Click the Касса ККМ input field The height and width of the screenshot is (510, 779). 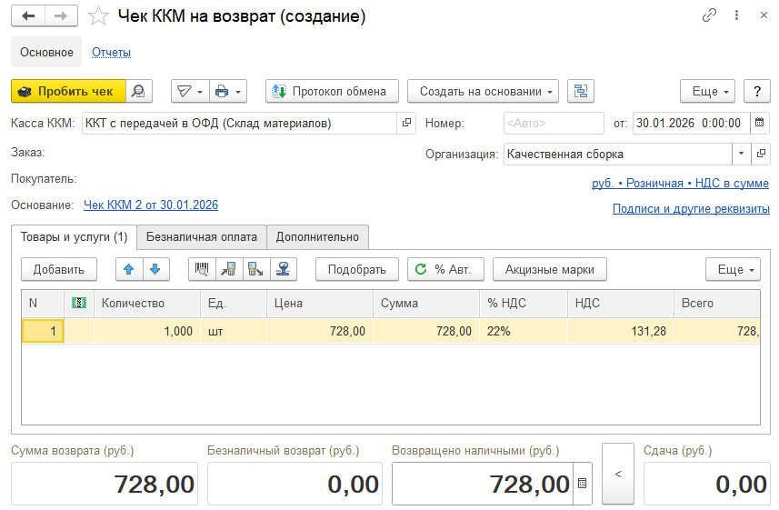click(x=240, y=123)
